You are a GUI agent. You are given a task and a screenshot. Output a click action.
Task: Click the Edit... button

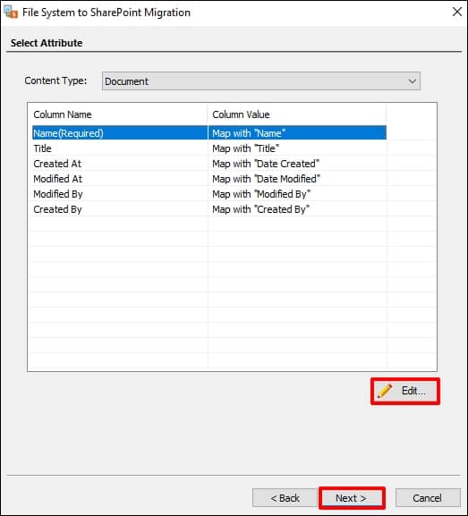click(405, 391)
